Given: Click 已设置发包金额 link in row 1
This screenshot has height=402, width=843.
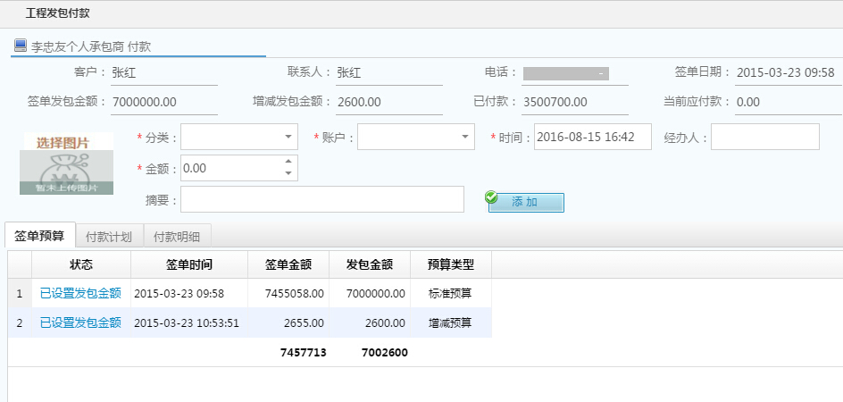Looking at the screenshot, I should tap(80, 293).
